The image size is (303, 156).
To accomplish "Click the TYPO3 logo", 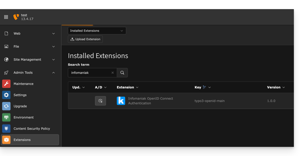I will [16, 17].
